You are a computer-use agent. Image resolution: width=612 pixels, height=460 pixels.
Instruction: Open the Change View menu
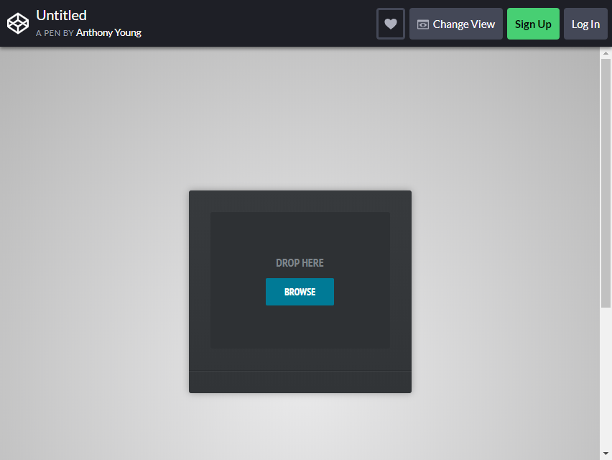(456, 24)
